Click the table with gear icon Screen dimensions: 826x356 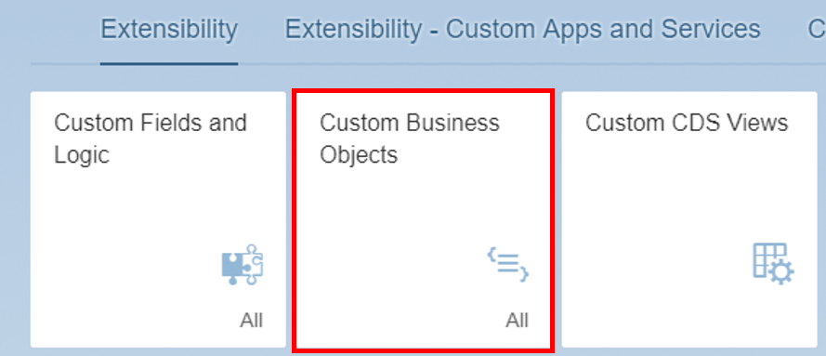point(773,264)
